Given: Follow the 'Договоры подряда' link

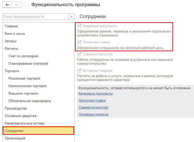Looking at the screenshot, I should [94, 114].
